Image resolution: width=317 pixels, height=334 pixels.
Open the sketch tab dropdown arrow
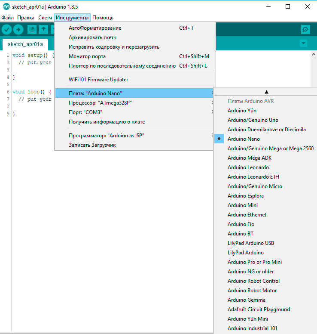point(304,43)
